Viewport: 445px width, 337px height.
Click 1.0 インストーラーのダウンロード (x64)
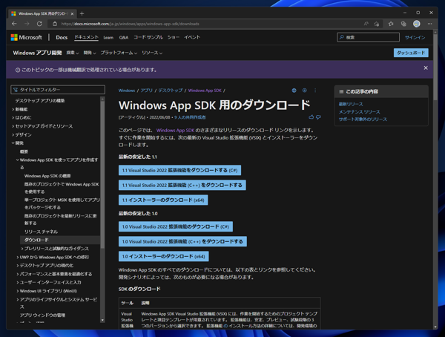click(163, 256)
